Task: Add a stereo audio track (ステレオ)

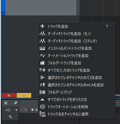Action: coord(77,41)
